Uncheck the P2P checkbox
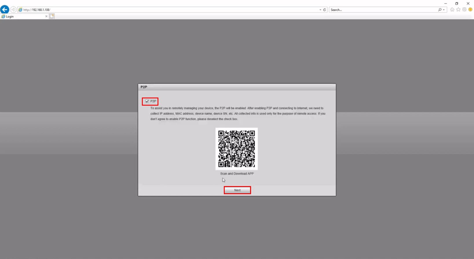Screen dimensions: 474x259 point(147,101)
